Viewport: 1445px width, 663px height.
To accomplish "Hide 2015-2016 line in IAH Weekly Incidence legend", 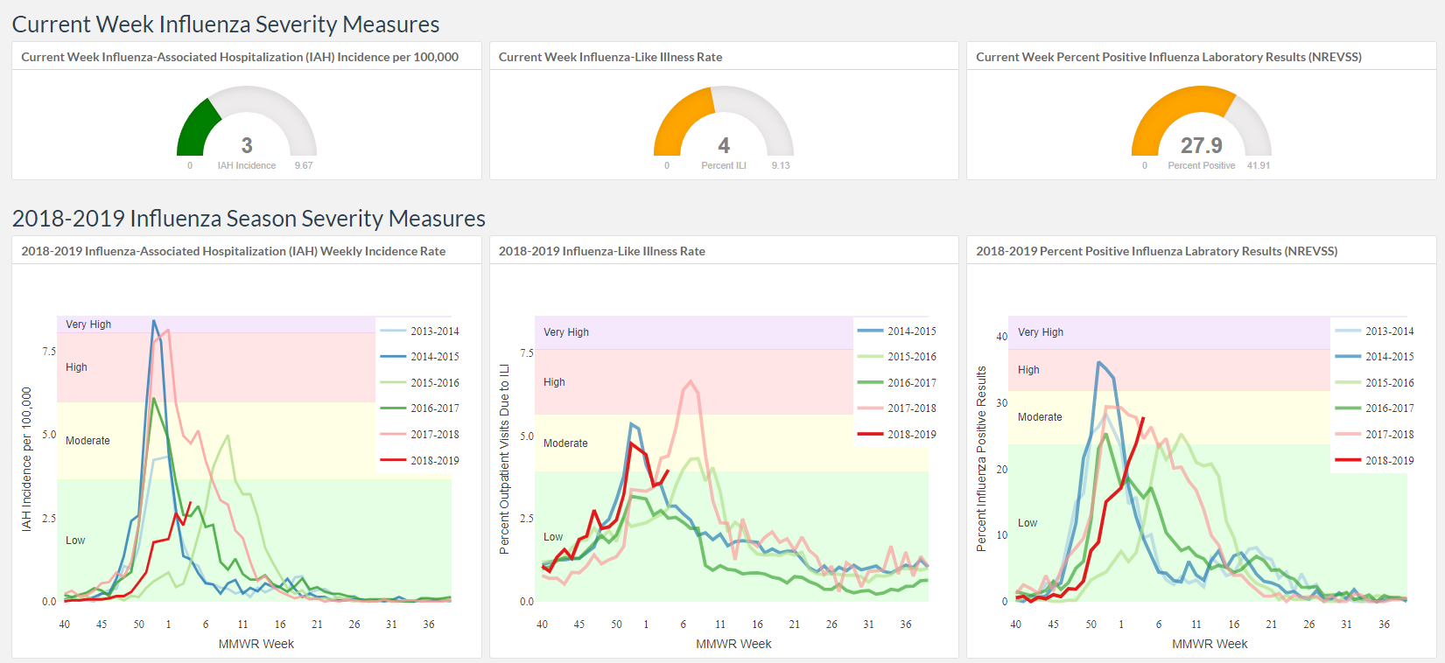I will pos(420,383).
